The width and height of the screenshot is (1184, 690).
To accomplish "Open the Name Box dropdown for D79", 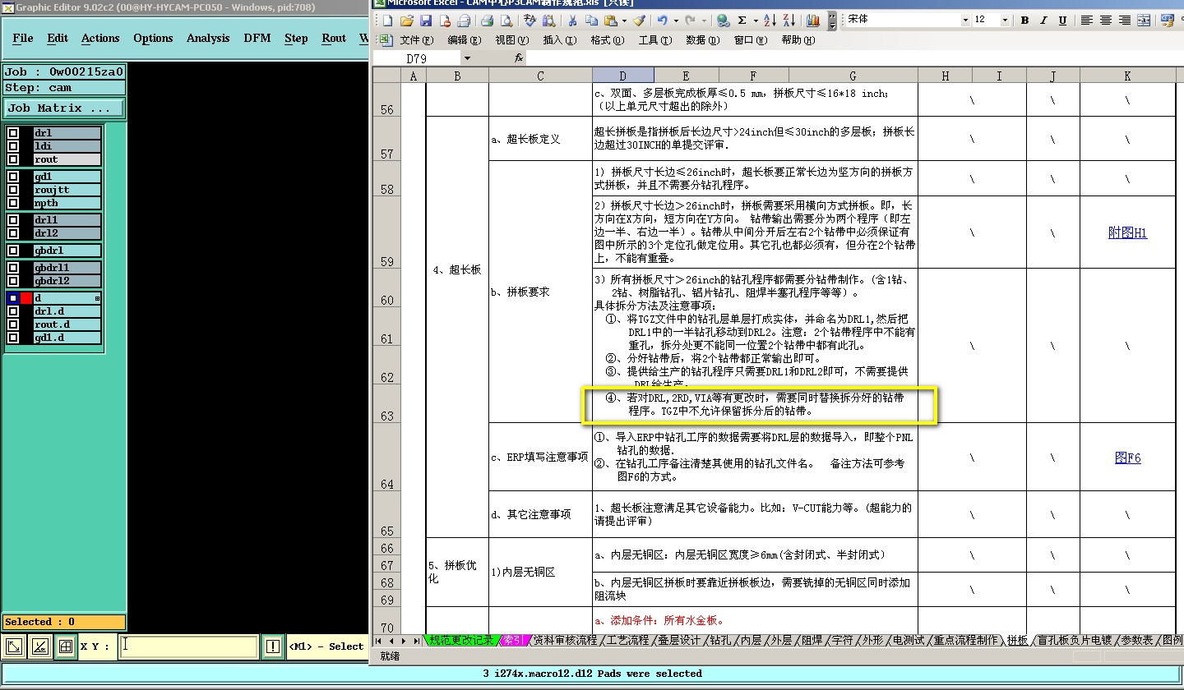I will [x=467, y=58].
